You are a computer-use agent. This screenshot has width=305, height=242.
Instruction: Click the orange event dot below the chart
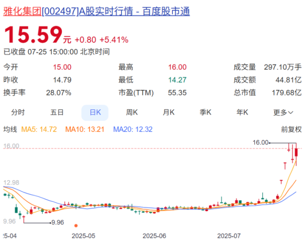(x=76, y=225)
